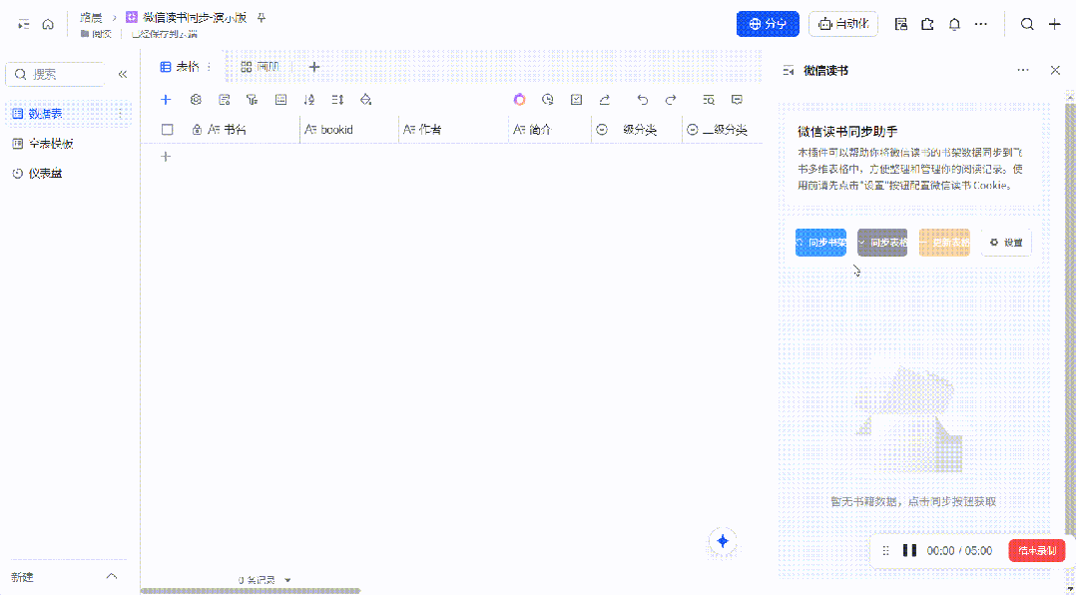Screen dimensions: 1076x595
Task: Open the top bar more options ellipsis
Action: pyautogui.click(x=981, y=24)
